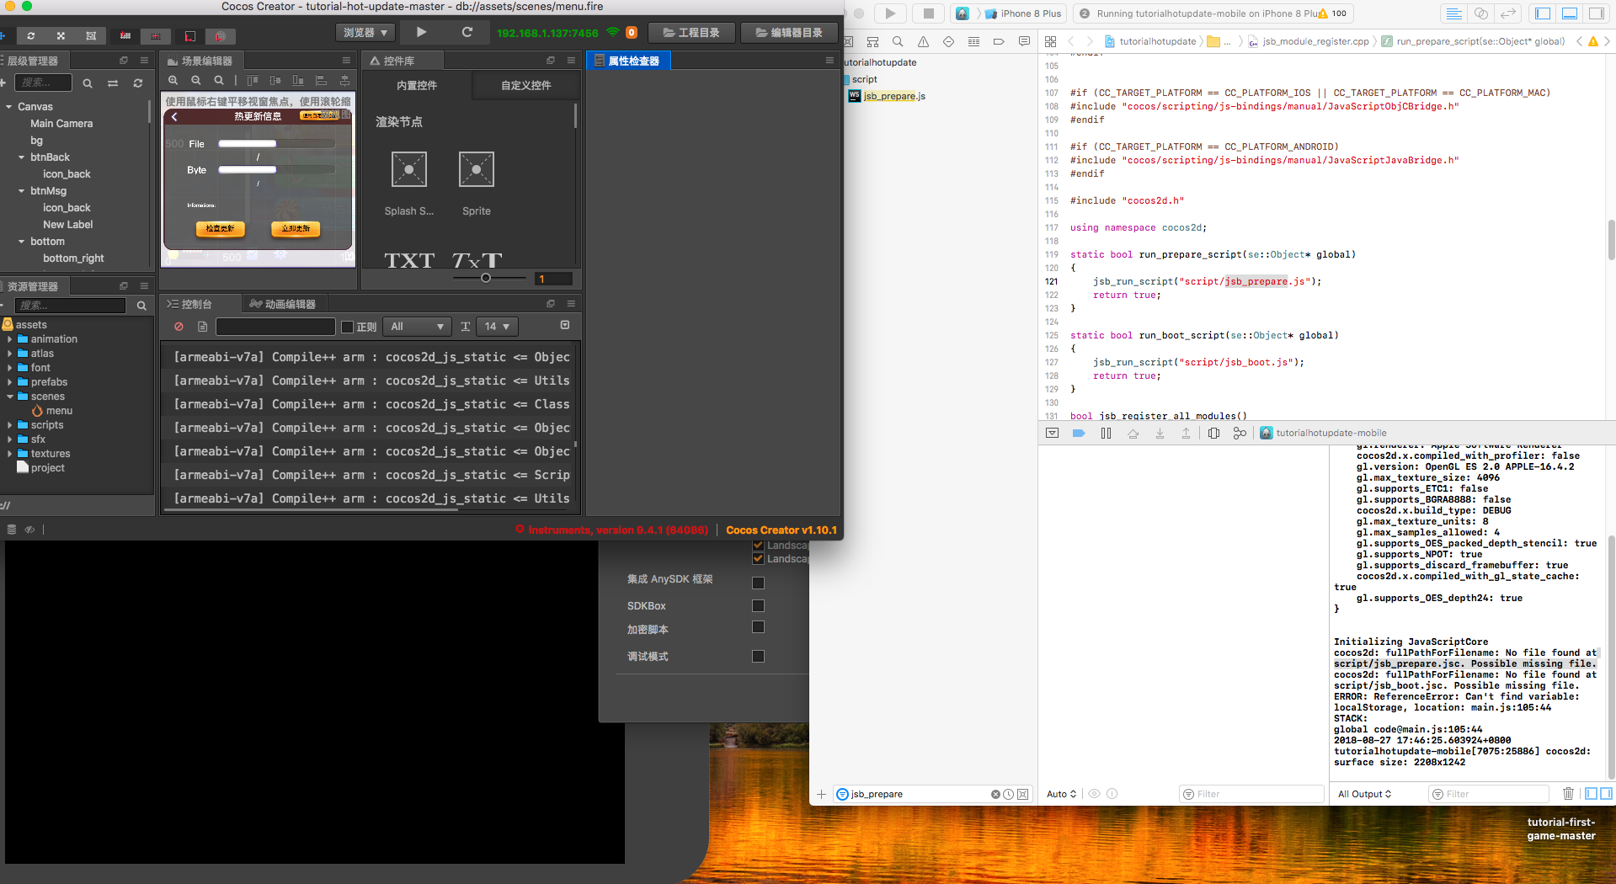1616x884 pixels.
Task: Click the Step Out debug icon
Action: [1186, 433]
